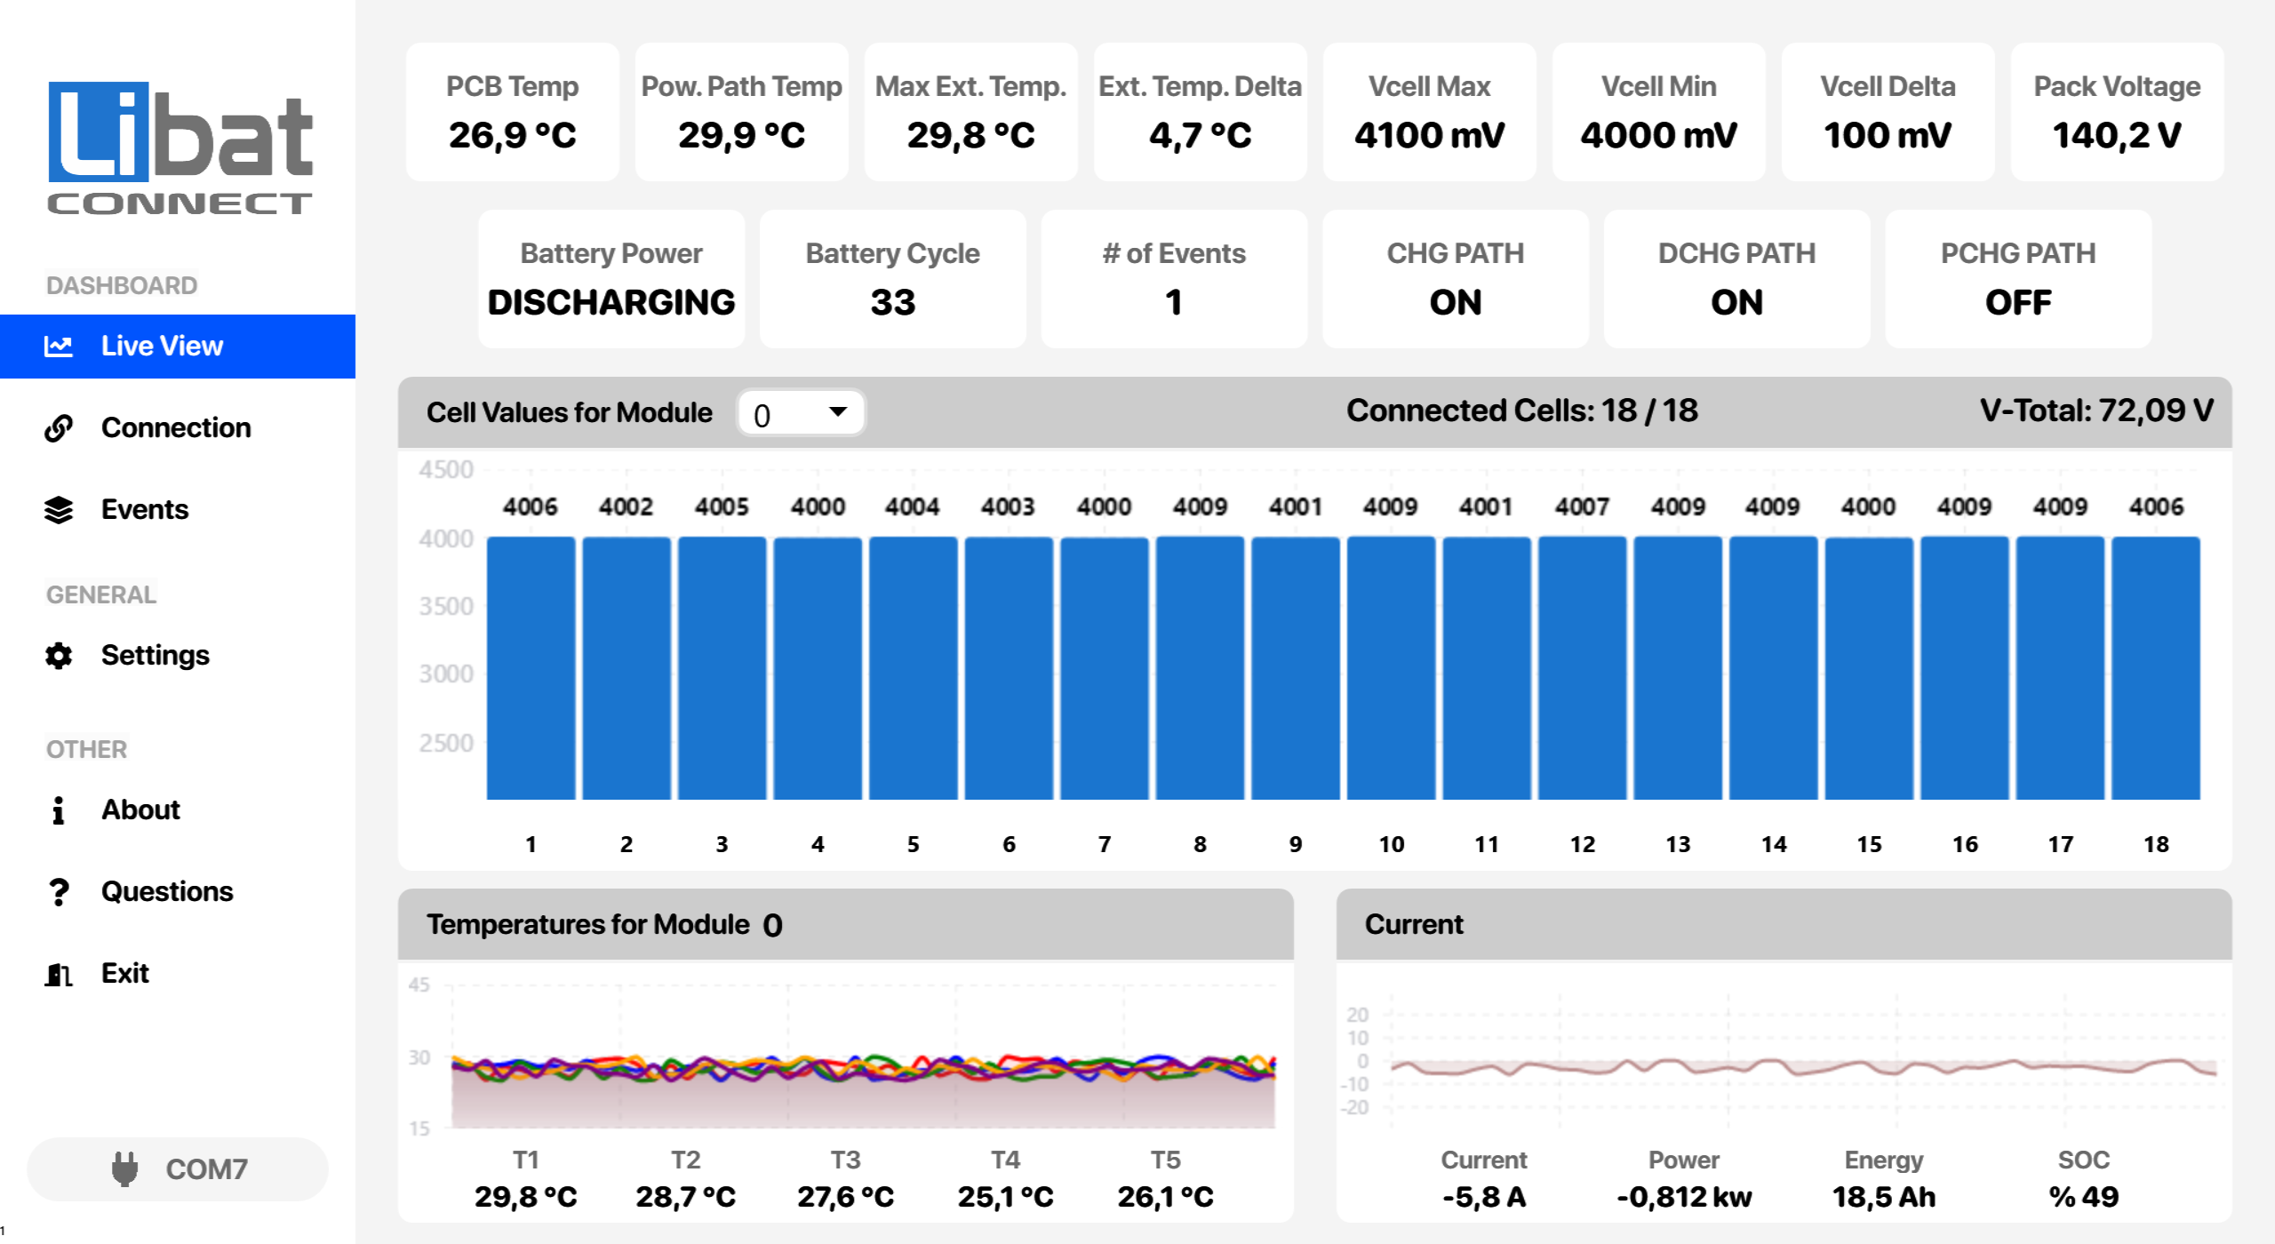This screenshot has height=1244, width=2275.
Task: Open the About page
Action: pos(178,810)
